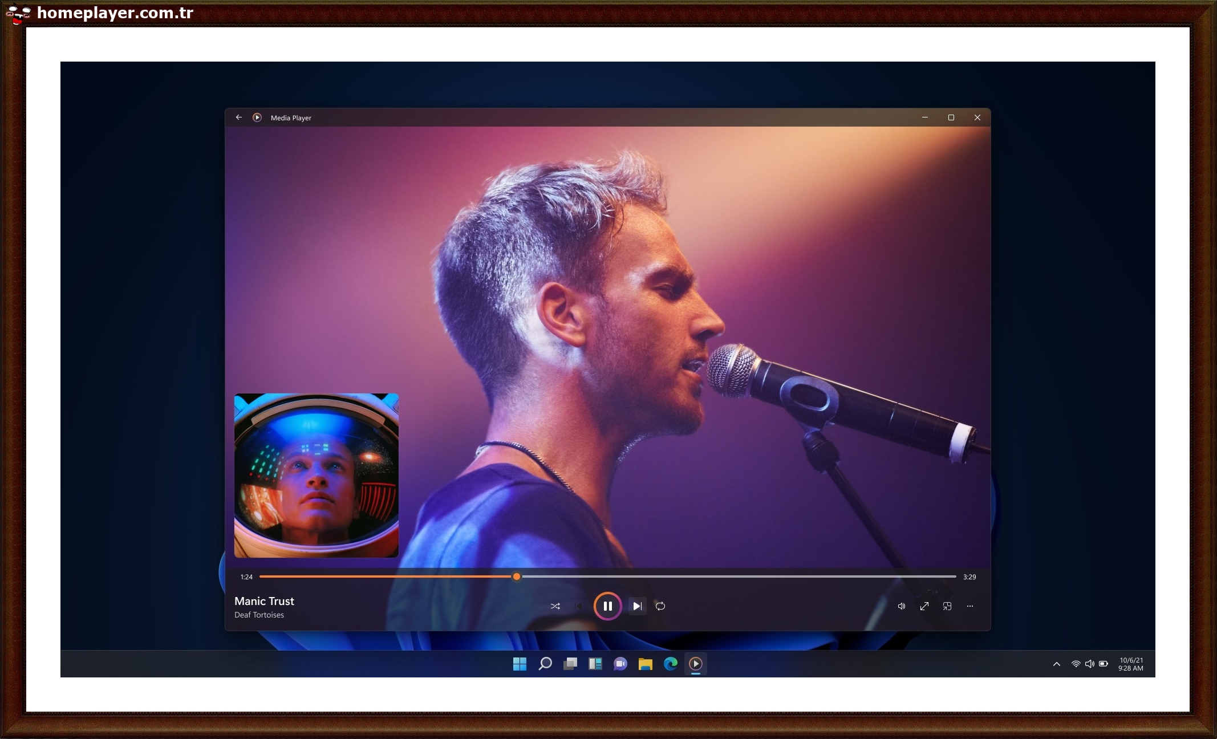Launch Microsoft Edge from the taskbar
The width and height of the screenshot is (1217, 739).
(x=671, y=664)
